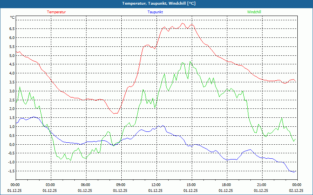Click the date label below 12:00
The image size is (313, 195).
point(155,190)
